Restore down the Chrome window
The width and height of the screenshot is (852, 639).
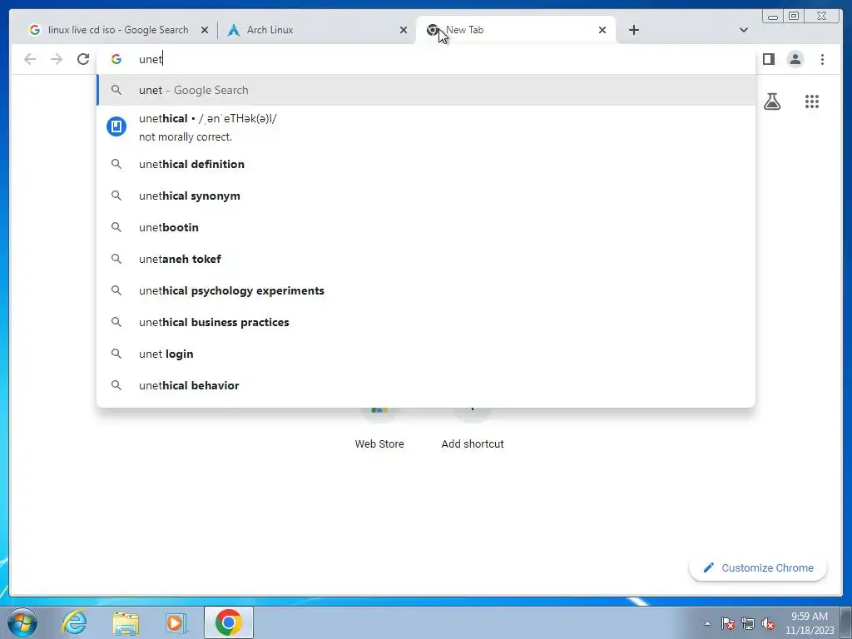point(793,16)
